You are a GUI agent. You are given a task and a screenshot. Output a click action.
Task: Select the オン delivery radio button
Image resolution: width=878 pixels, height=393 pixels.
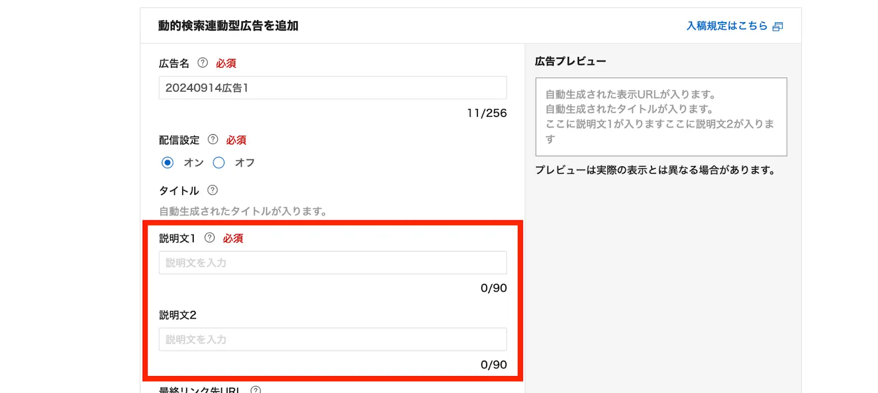click(167, 163)
